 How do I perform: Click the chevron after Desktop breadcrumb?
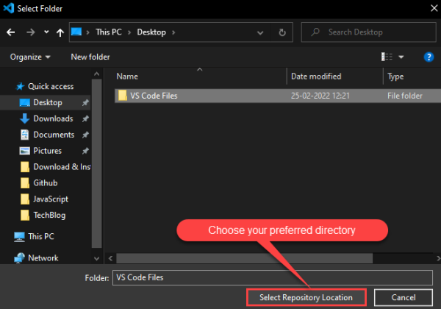coord(173,32)
